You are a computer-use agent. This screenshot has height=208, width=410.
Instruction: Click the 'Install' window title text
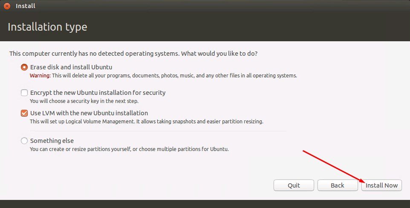[25, 6]
